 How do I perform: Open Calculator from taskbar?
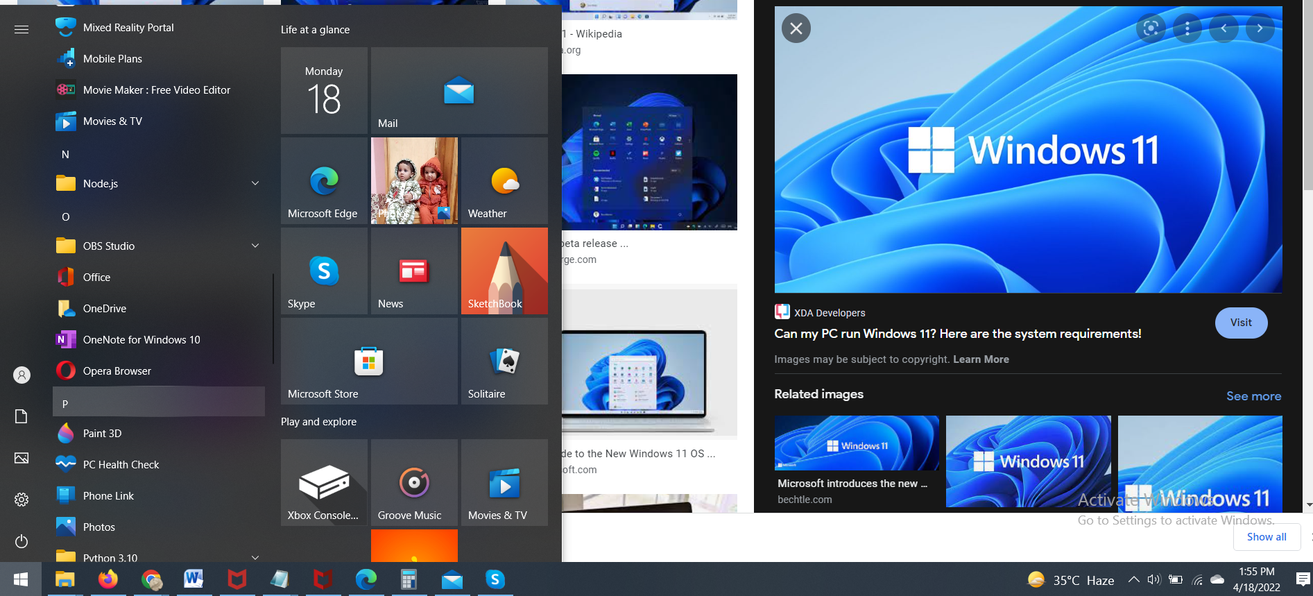(409, 579)
